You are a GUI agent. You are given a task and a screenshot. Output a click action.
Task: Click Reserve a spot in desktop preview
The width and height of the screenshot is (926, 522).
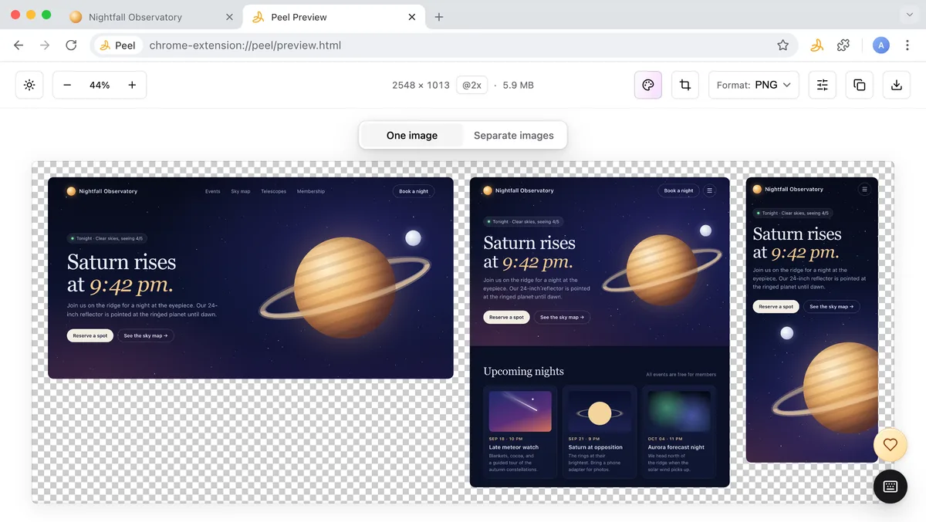90,335
